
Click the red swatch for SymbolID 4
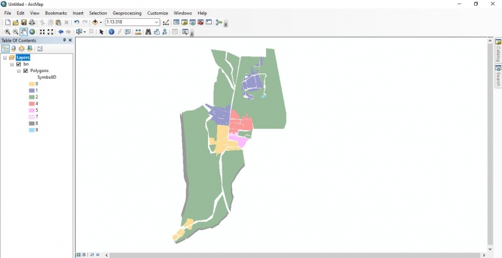click(32, 104)
